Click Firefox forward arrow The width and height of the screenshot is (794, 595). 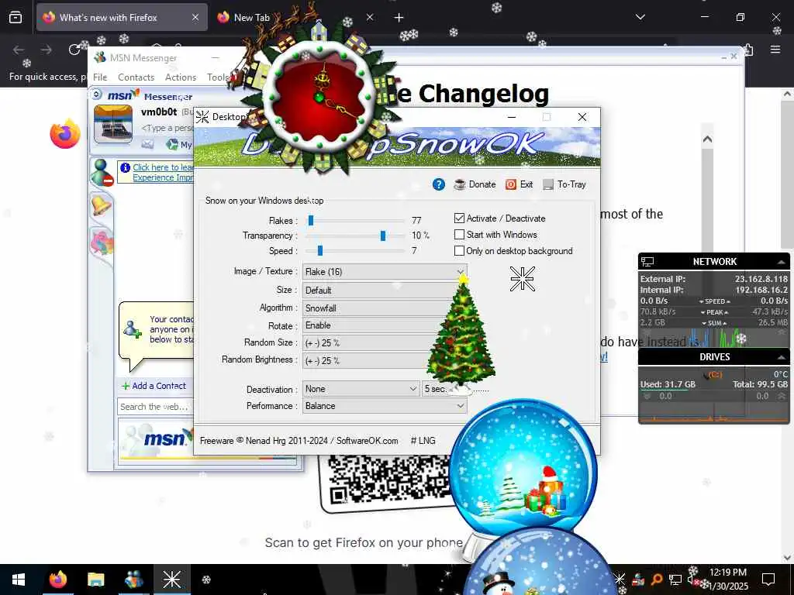pos(46,50)
